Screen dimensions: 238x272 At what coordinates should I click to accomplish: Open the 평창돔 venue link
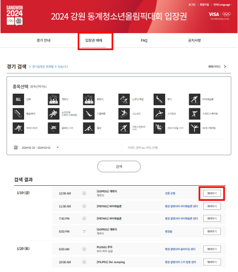pos(169,231)
